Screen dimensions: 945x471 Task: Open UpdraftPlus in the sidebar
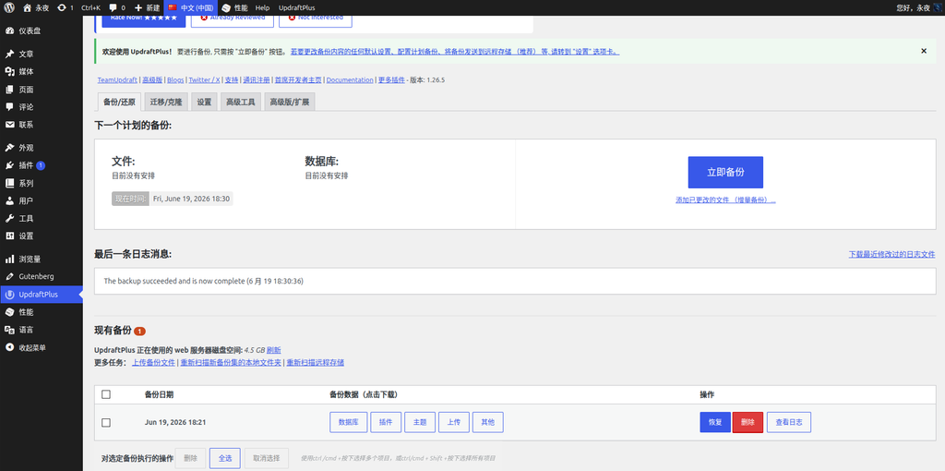41,295
